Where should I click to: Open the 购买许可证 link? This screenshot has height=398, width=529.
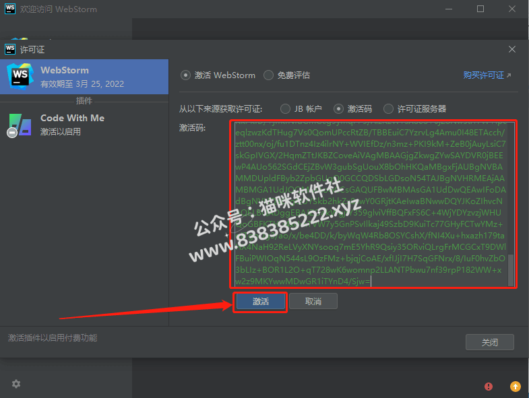[487, 75]
